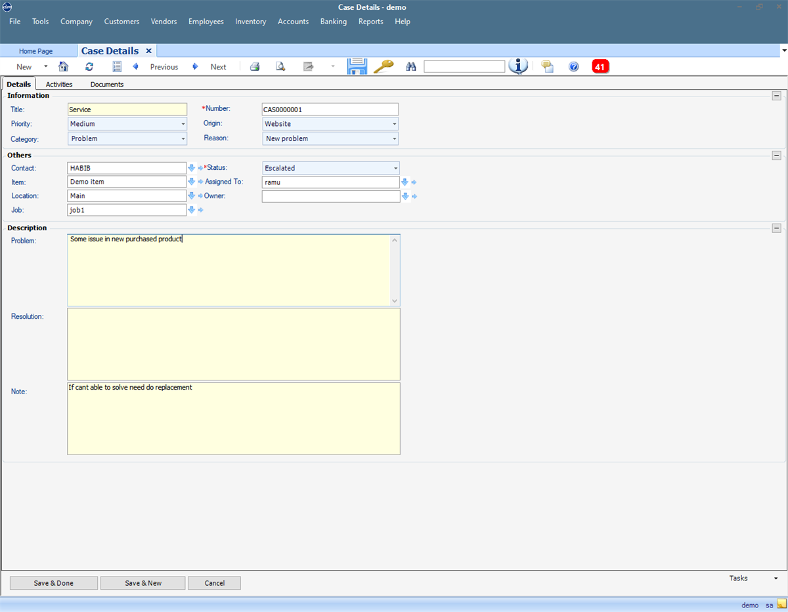Switch to the Home Page tab
The image size is (788, 612).
(x=36, y=51)
